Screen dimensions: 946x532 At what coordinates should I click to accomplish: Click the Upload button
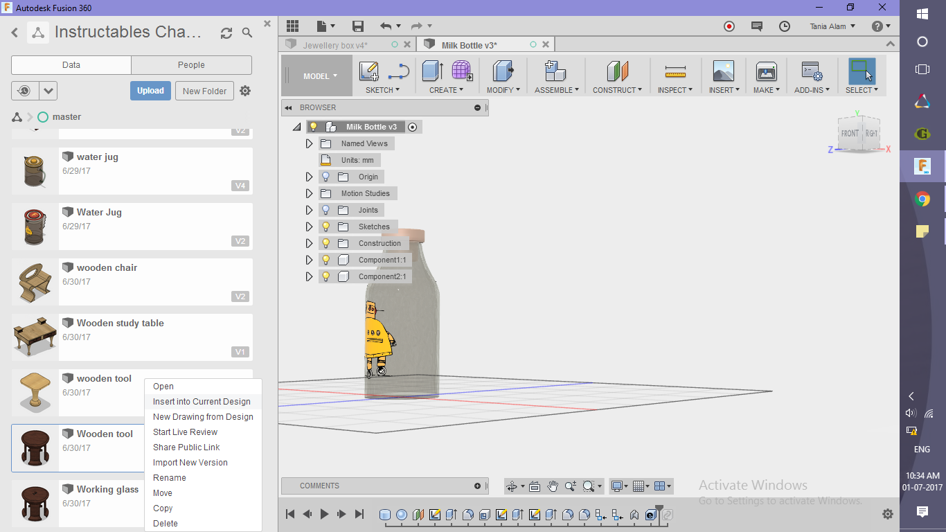150,91
